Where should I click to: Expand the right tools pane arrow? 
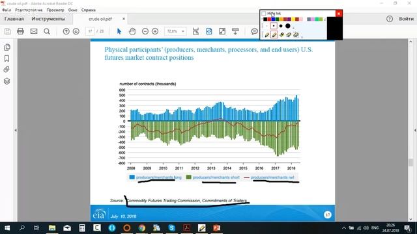(415, 130)
